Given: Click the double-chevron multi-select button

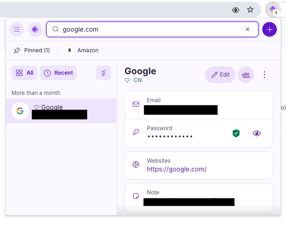Looking at the screenshot, I should click(103, 73).
